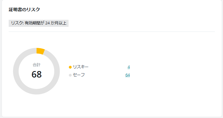Click the orange legend dot beside リスキー
The image size is (223, 118).
point(70,67)
